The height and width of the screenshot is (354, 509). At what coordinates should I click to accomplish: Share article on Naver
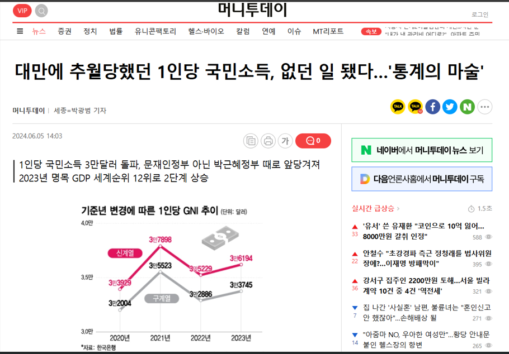click(x=467, y=107)
